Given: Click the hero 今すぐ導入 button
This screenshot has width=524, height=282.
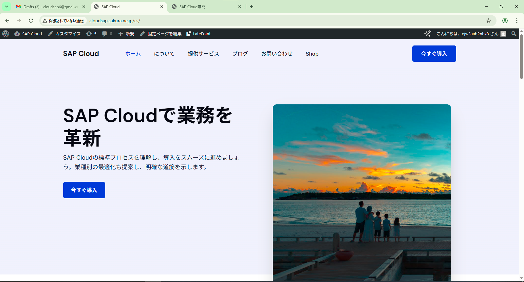Looking at the screenshot, I should pyautogui.click(x=84, y=190).
